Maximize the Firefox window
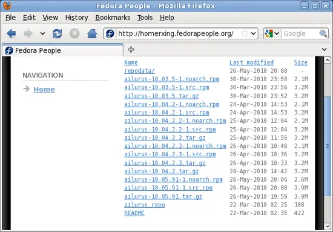The image size is (333, 232). coord(315,5)
